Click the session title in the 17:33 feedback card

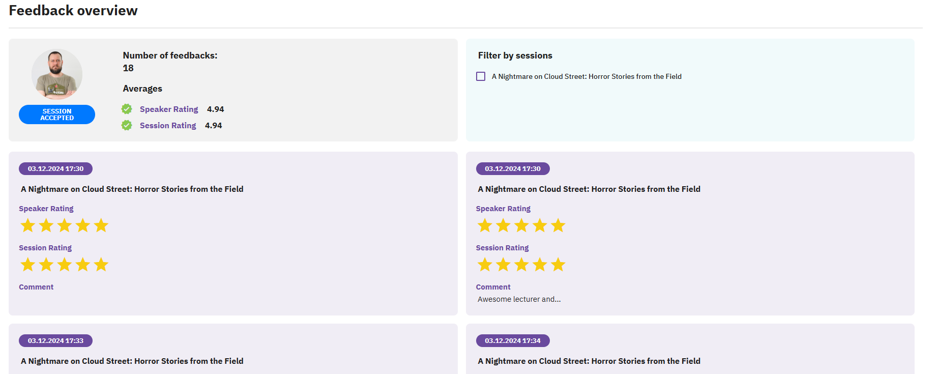(x=132, y=361)
